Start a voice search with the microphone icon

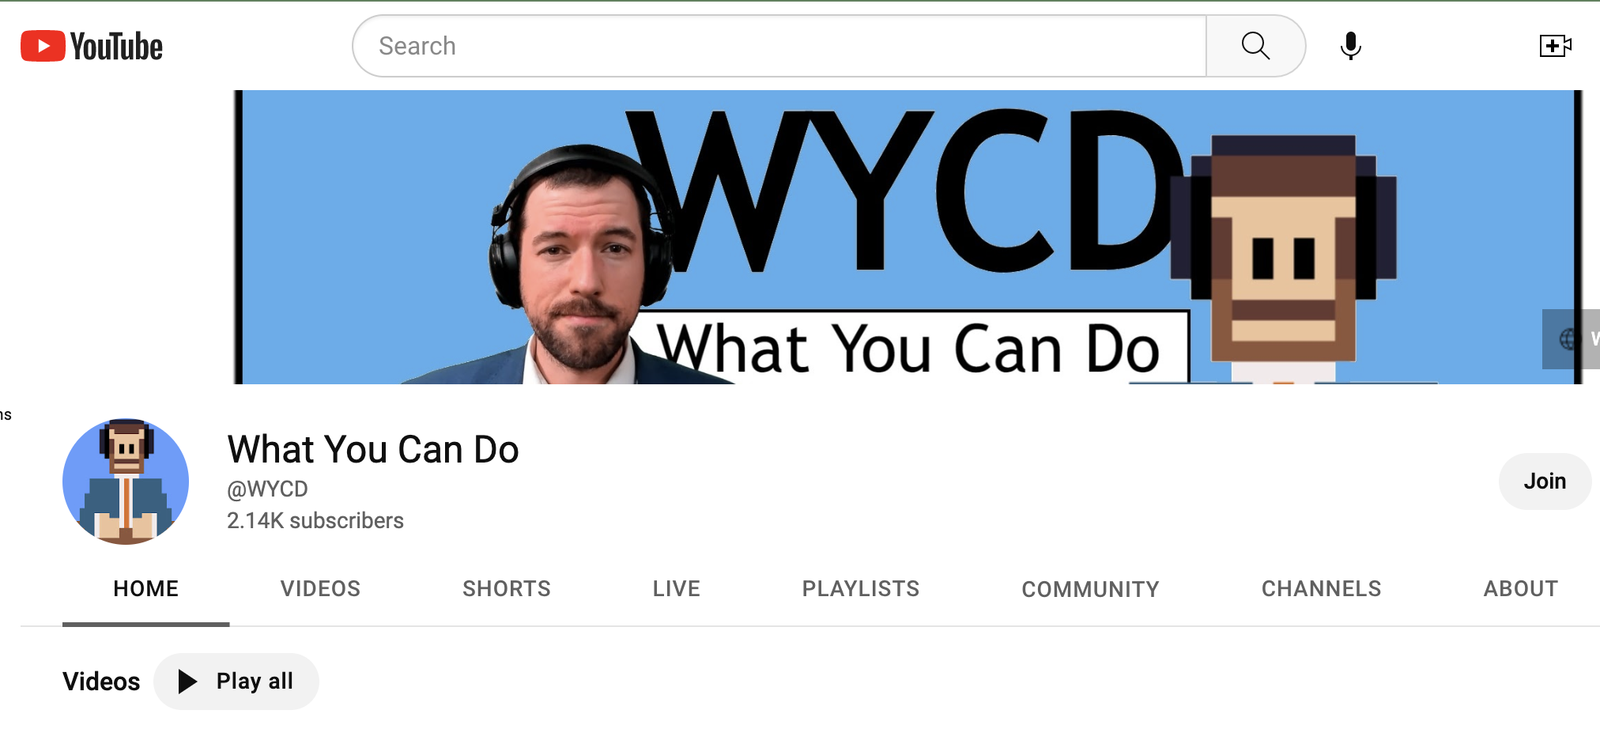pyautogui.click(x=1350, y=46)
